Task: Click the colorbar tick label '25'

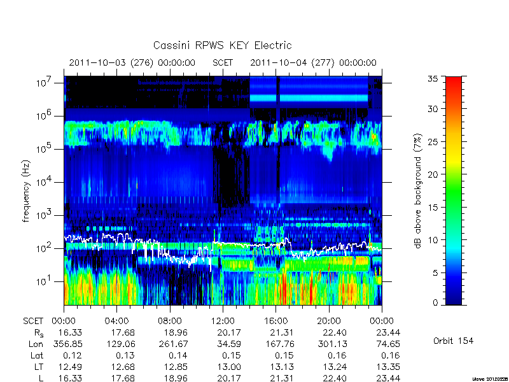Action: click(433, 142)
